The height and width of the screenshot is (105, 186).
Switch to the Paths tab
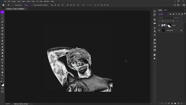166,10
